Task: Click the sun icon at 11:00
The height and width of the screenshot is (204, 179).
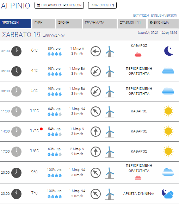Action: point(168,111)
